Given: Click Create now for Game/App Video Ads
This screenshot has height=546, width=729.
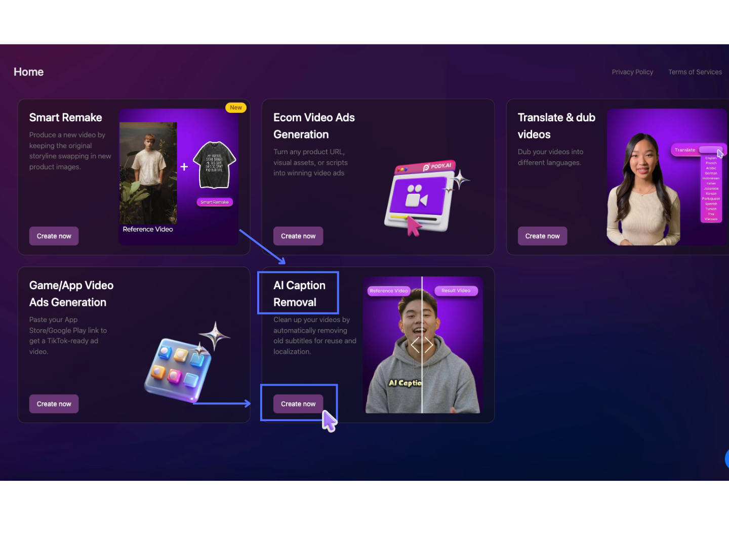Looking at the screenshot, I should (x=54, y=404).
